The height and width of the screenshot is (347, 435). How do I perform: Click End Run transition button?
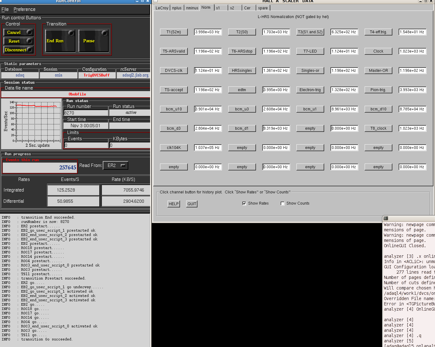click(60, 41)
